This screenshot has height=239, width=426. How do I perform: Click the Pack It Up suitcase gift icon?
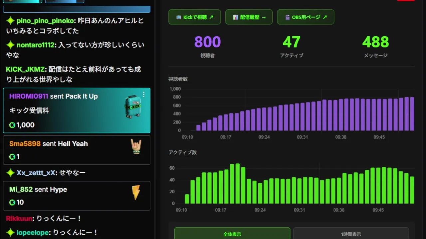coord(133,107)
